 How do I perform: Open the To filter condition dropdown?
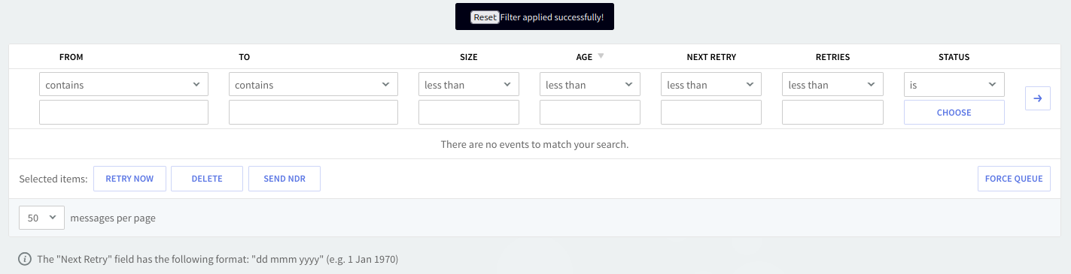tap(313, 85)
